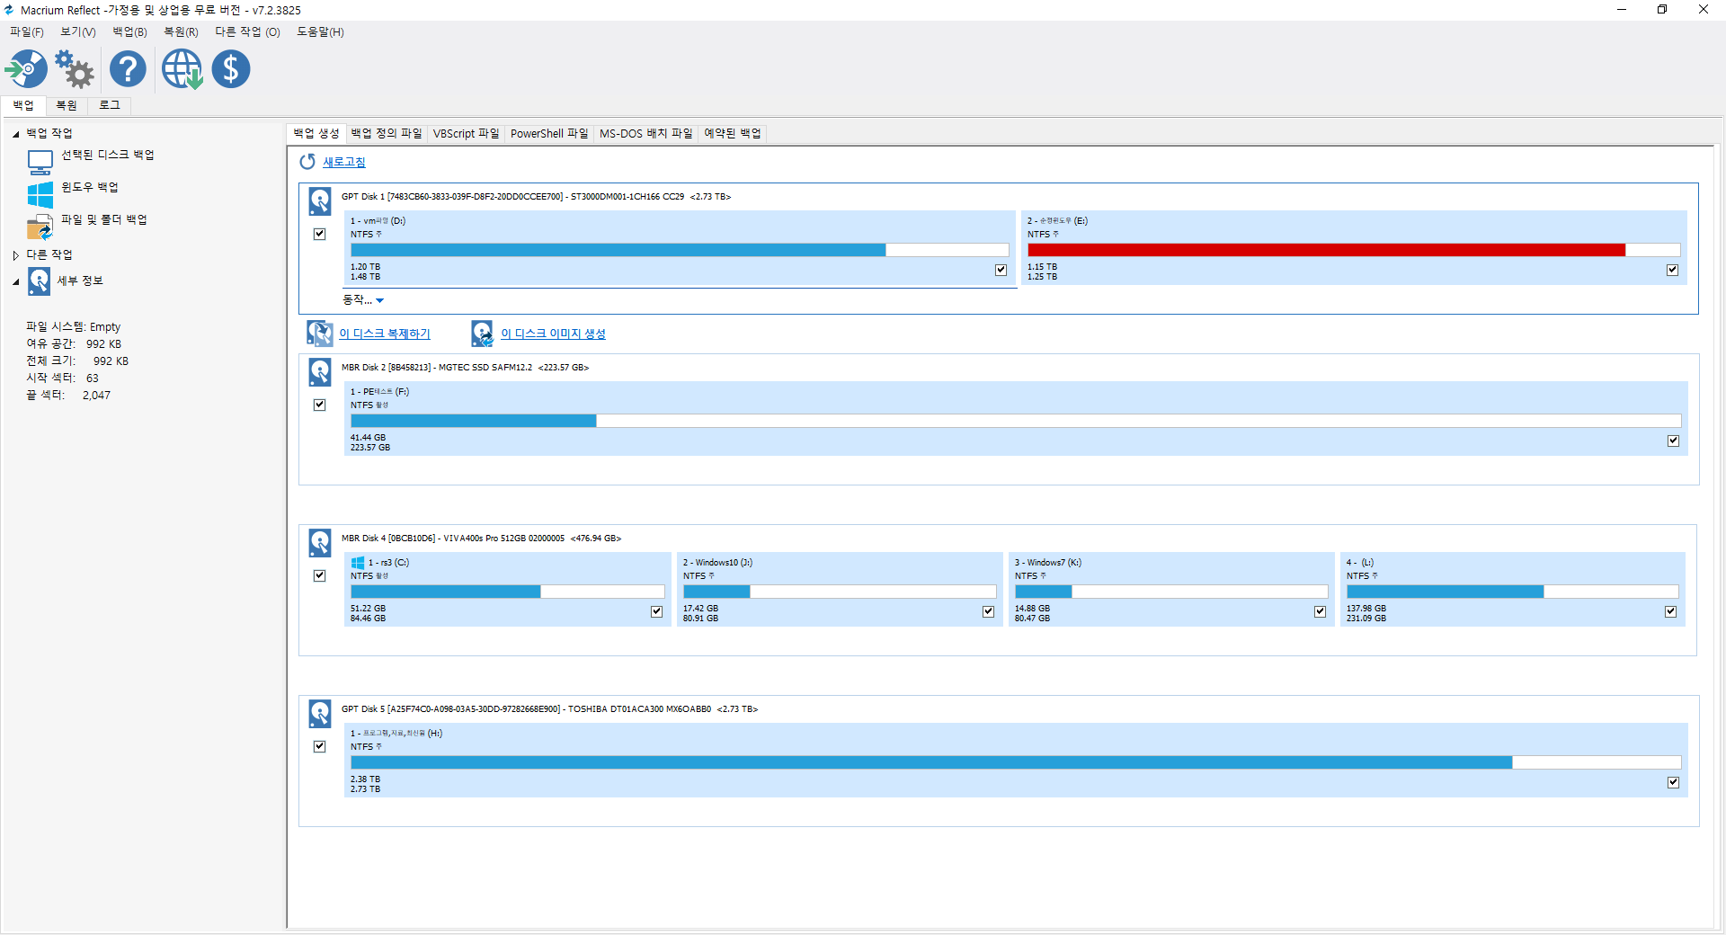Select the PE (F:) partition block
The height and width of the screenshot is (935, 1726).
click(x=1016, y=419)
